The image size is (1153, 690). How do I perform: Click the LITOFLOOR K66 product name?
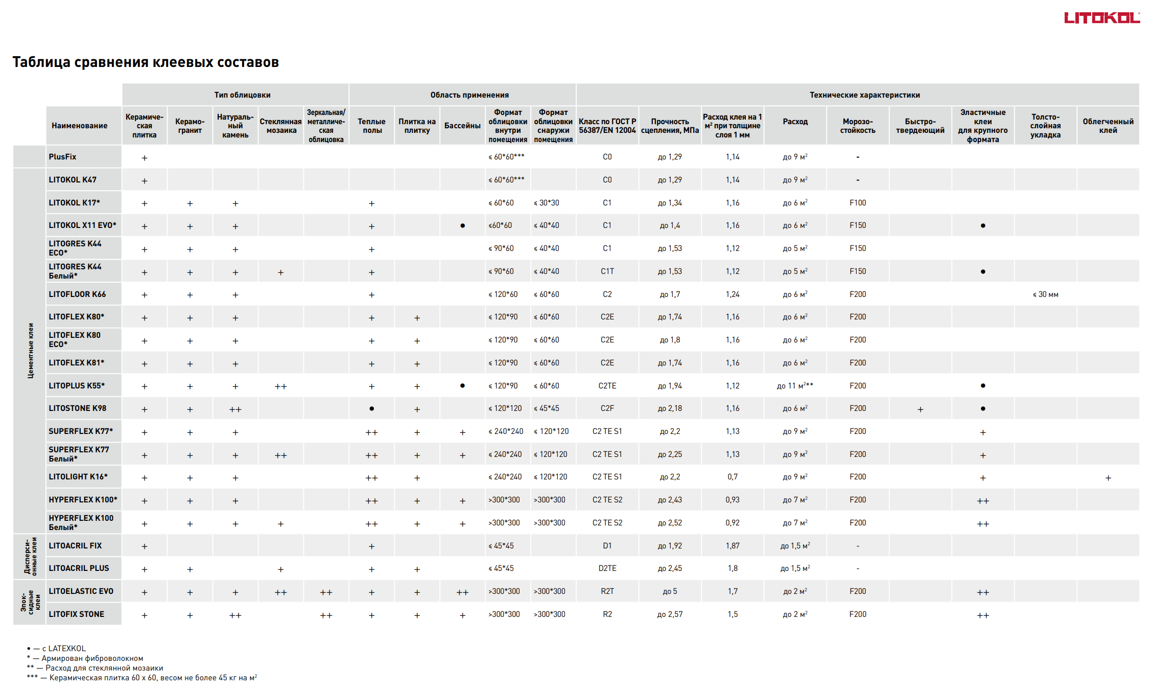click(77, 294)
